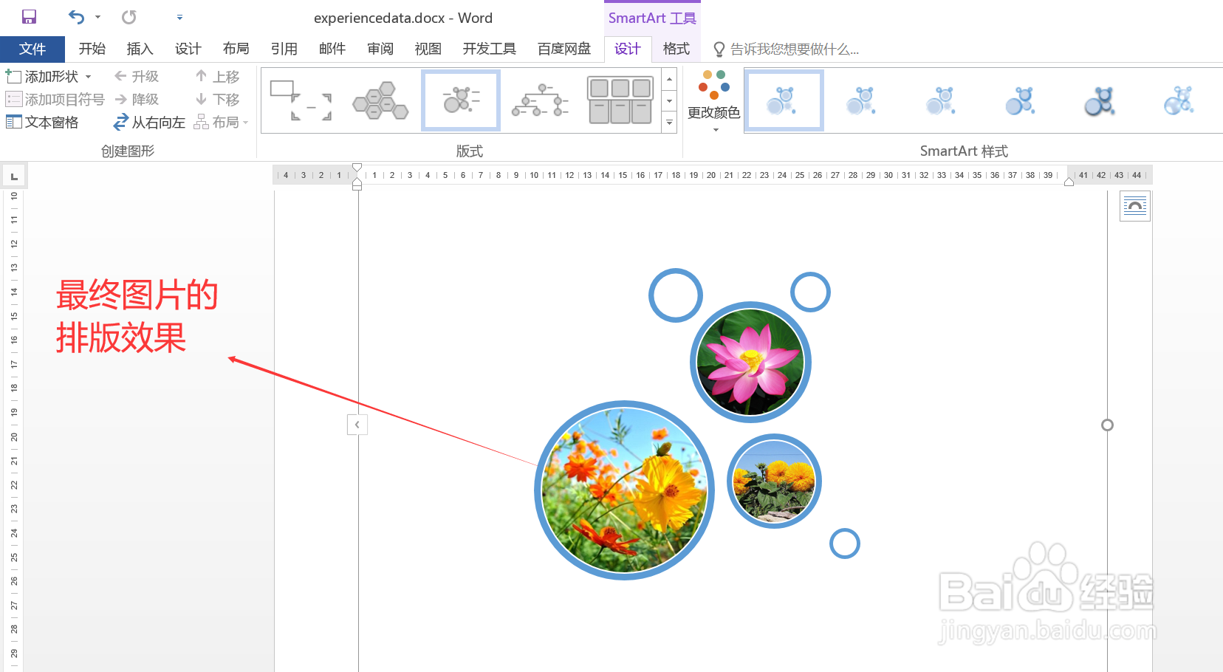Click 添加项目符号 button
Viewport: 1223px width, 672px height.
(55, 99)
